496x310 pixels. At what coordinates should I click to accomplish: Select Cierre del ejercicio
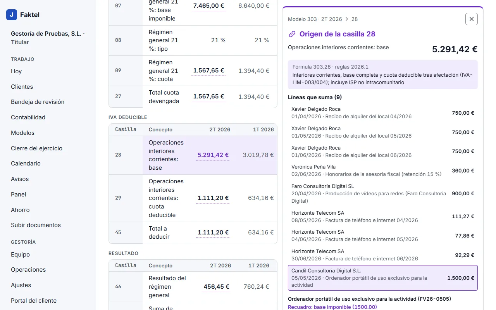click(x=36, y=148)
